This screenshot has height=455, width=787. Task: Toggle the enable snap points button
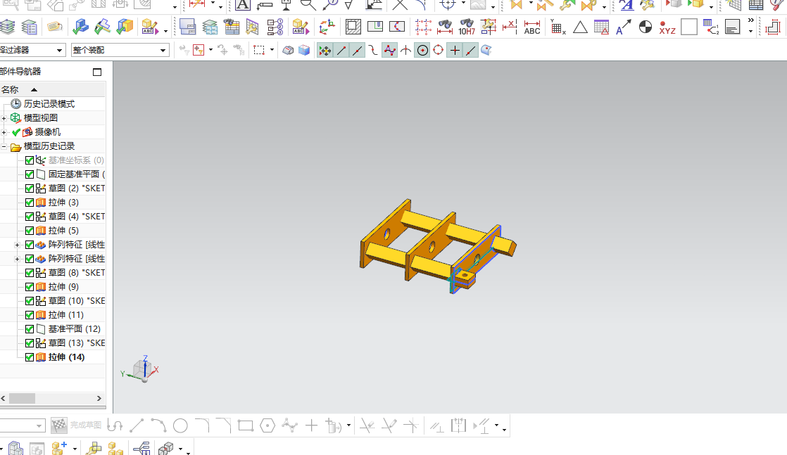point(325,50)
